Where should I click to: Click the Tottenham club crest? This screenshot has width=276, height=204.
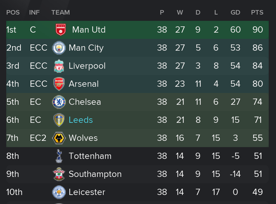tap(59, 156)
